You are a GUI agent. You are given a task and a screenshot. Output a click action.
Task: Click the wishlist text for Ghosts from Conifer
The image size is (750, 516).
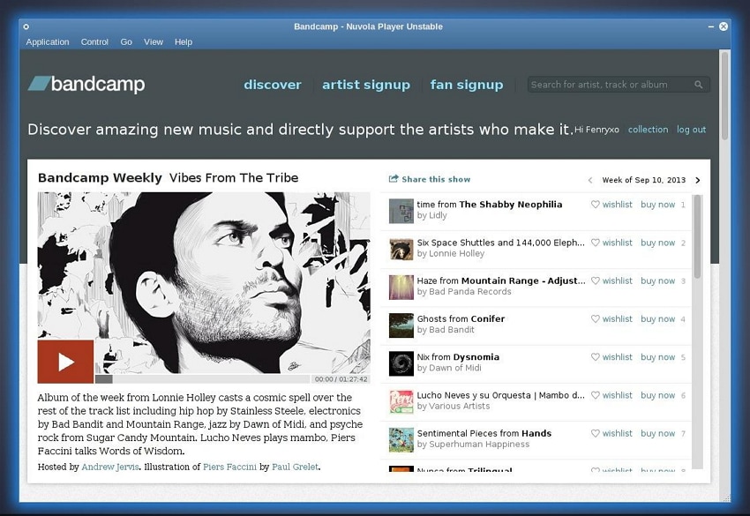click(x=617, y=318)
